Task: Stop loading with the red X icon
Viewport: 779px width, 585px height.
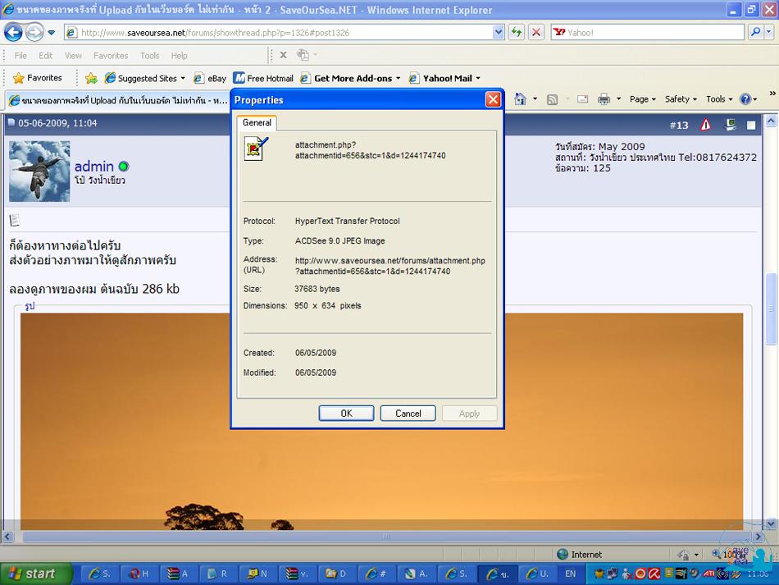Action: [x=536, y=33]
